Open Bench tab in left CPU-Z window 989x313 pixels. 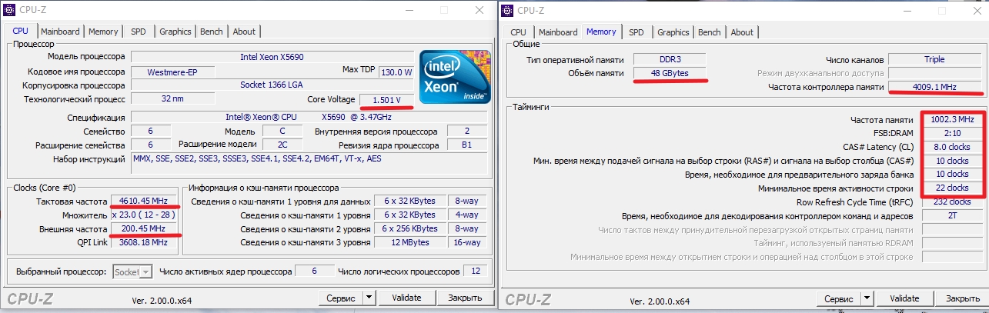[211, 32]
